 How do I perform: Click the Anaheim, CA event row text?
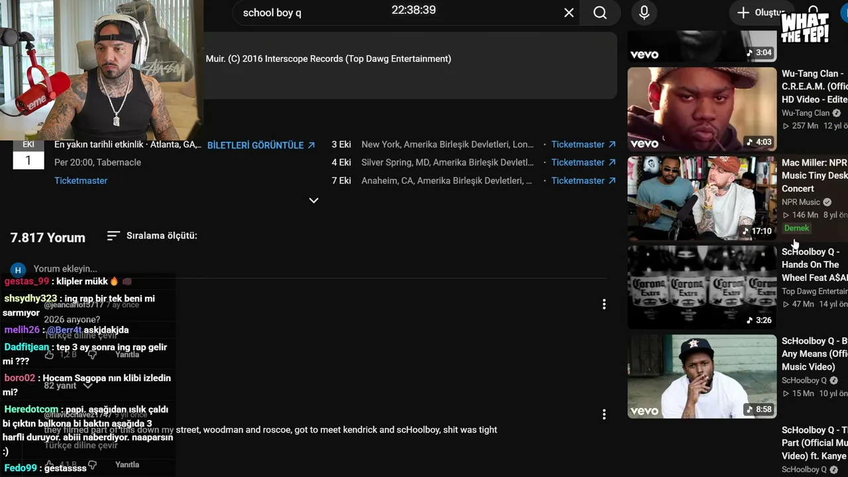(x=447, y=180)
